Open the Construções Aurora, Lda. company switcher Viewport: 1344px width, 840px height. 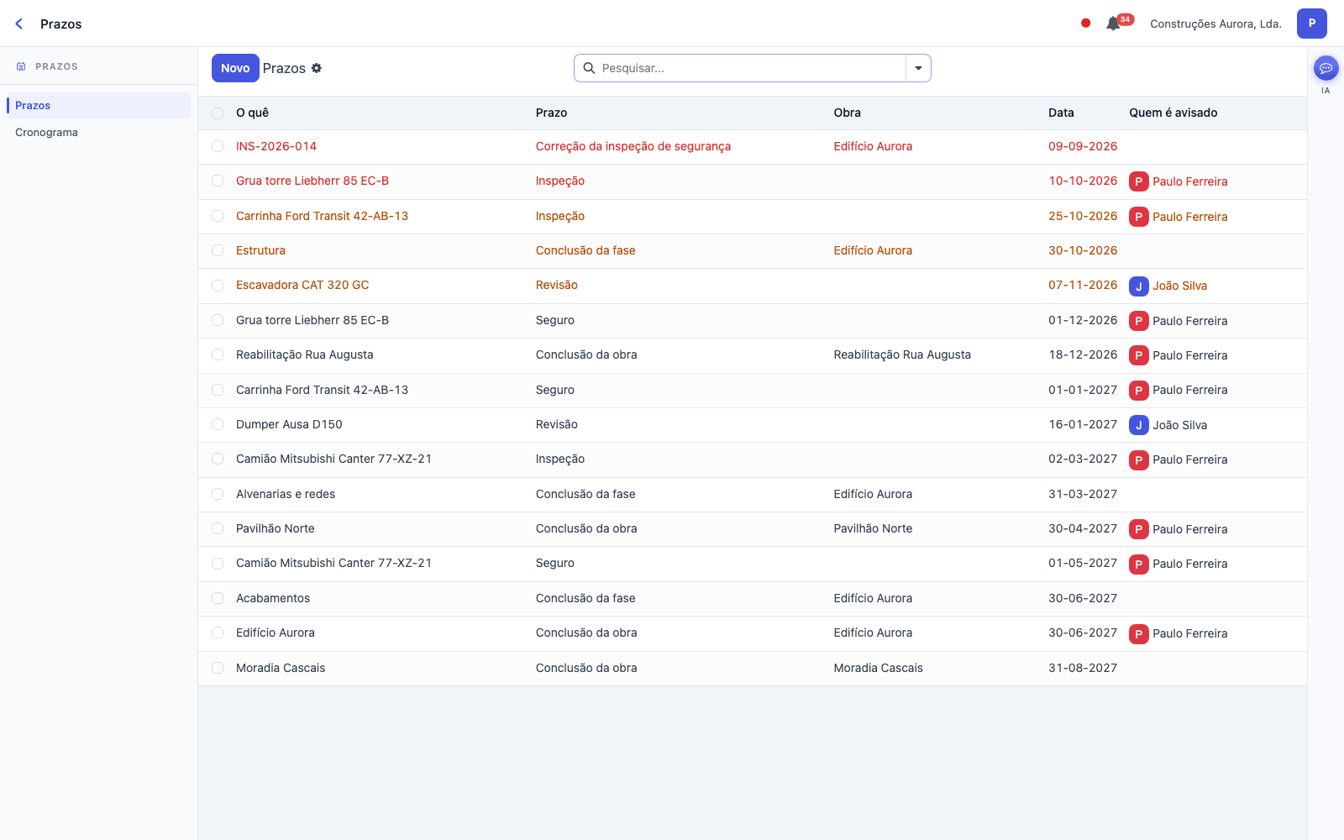(x=1215, y=24)
